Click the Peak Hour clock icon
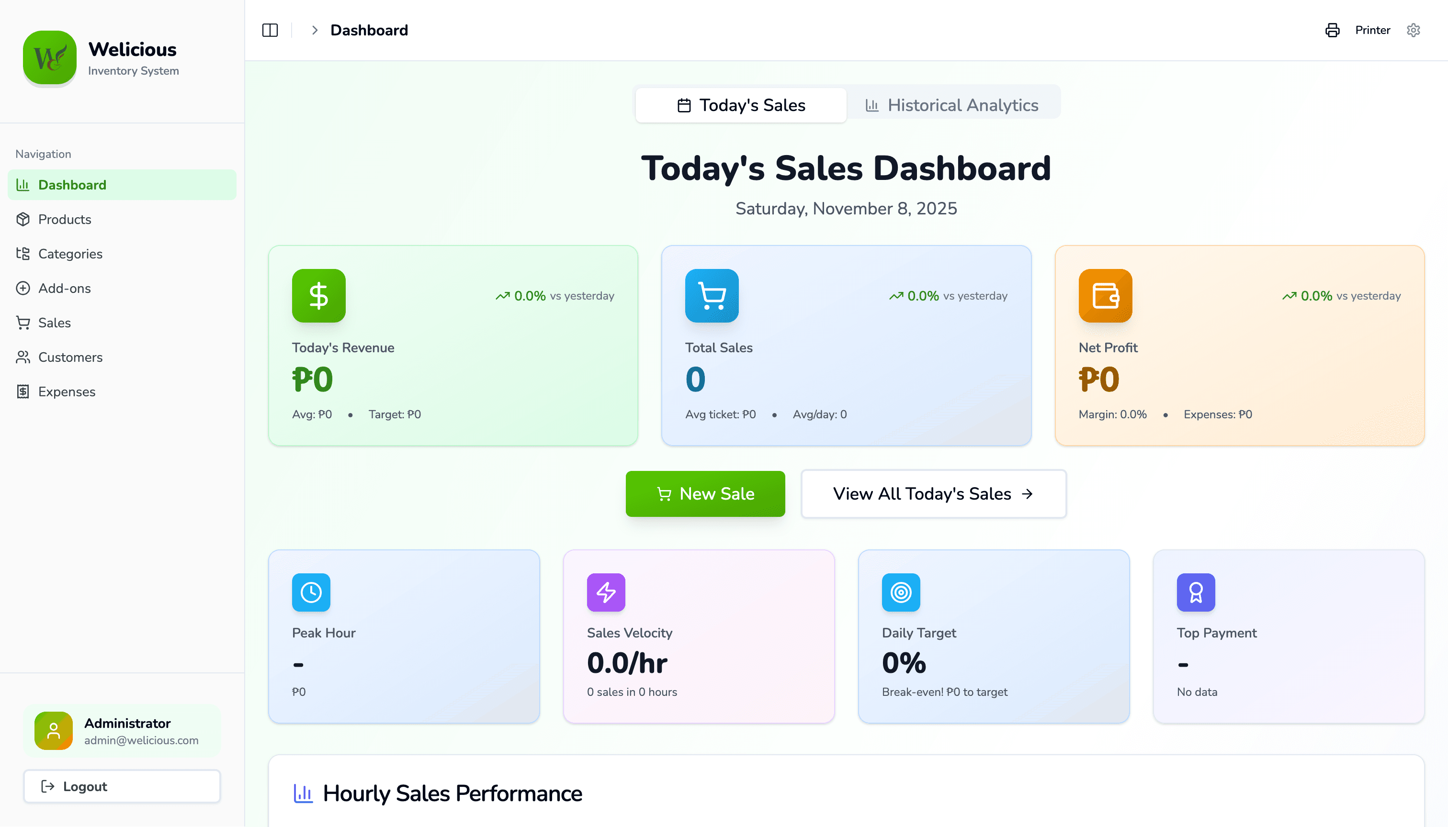1448x827 pixels. tap(311, 592)
